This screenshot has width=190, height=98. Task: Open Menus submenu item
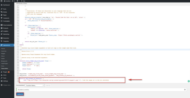coord(3,56)
